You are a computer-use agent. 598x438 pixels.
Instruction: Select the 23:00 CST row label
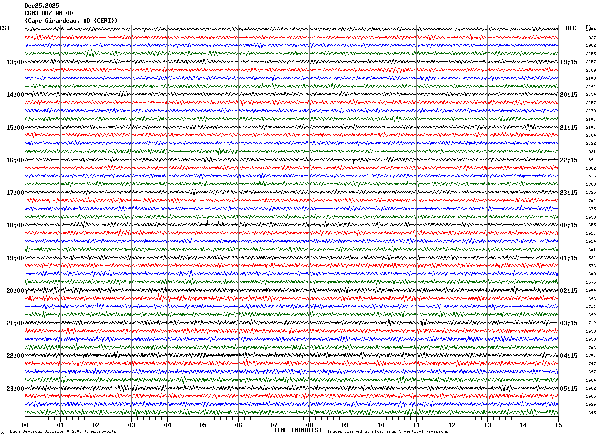click(x=15, y=389)
